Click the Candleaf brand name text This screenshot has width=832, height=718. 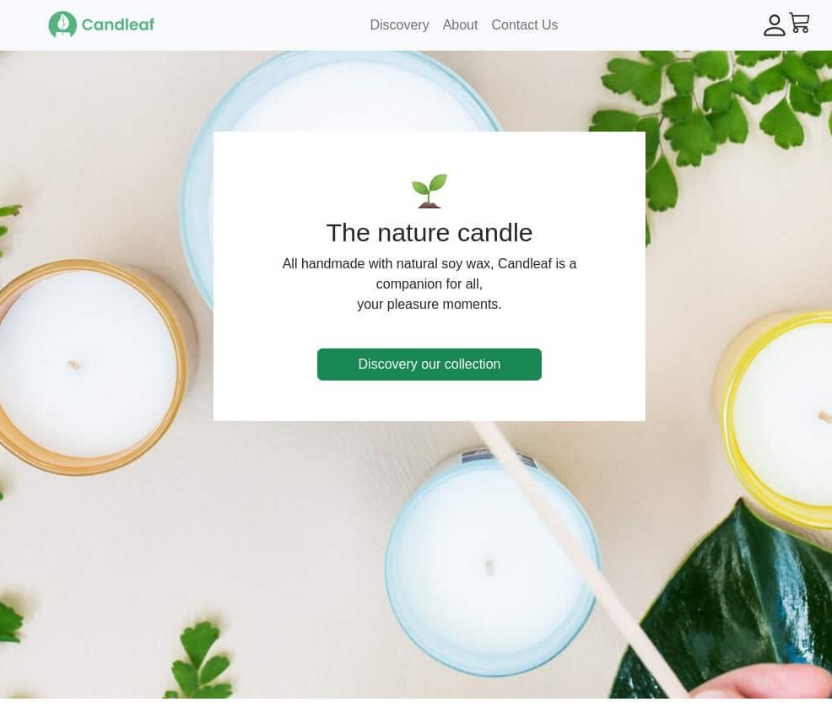pos(118,24)
